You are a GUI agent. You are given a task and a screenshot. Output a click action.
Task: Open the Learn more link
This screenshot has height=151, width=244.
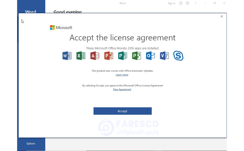(x=122, y=75)
